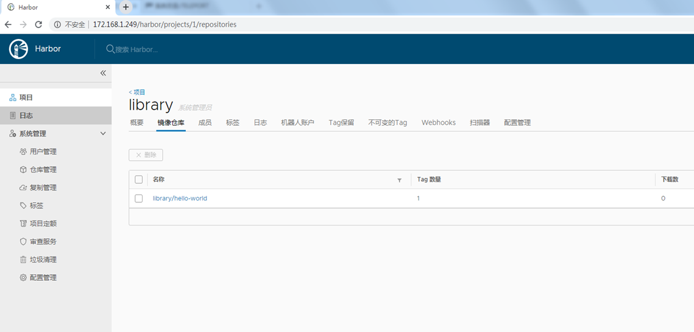Click the 项目定额 quota icon
The width and height of the screenshot is (694, 332).
pyautogui.click(x=23, y=224)
